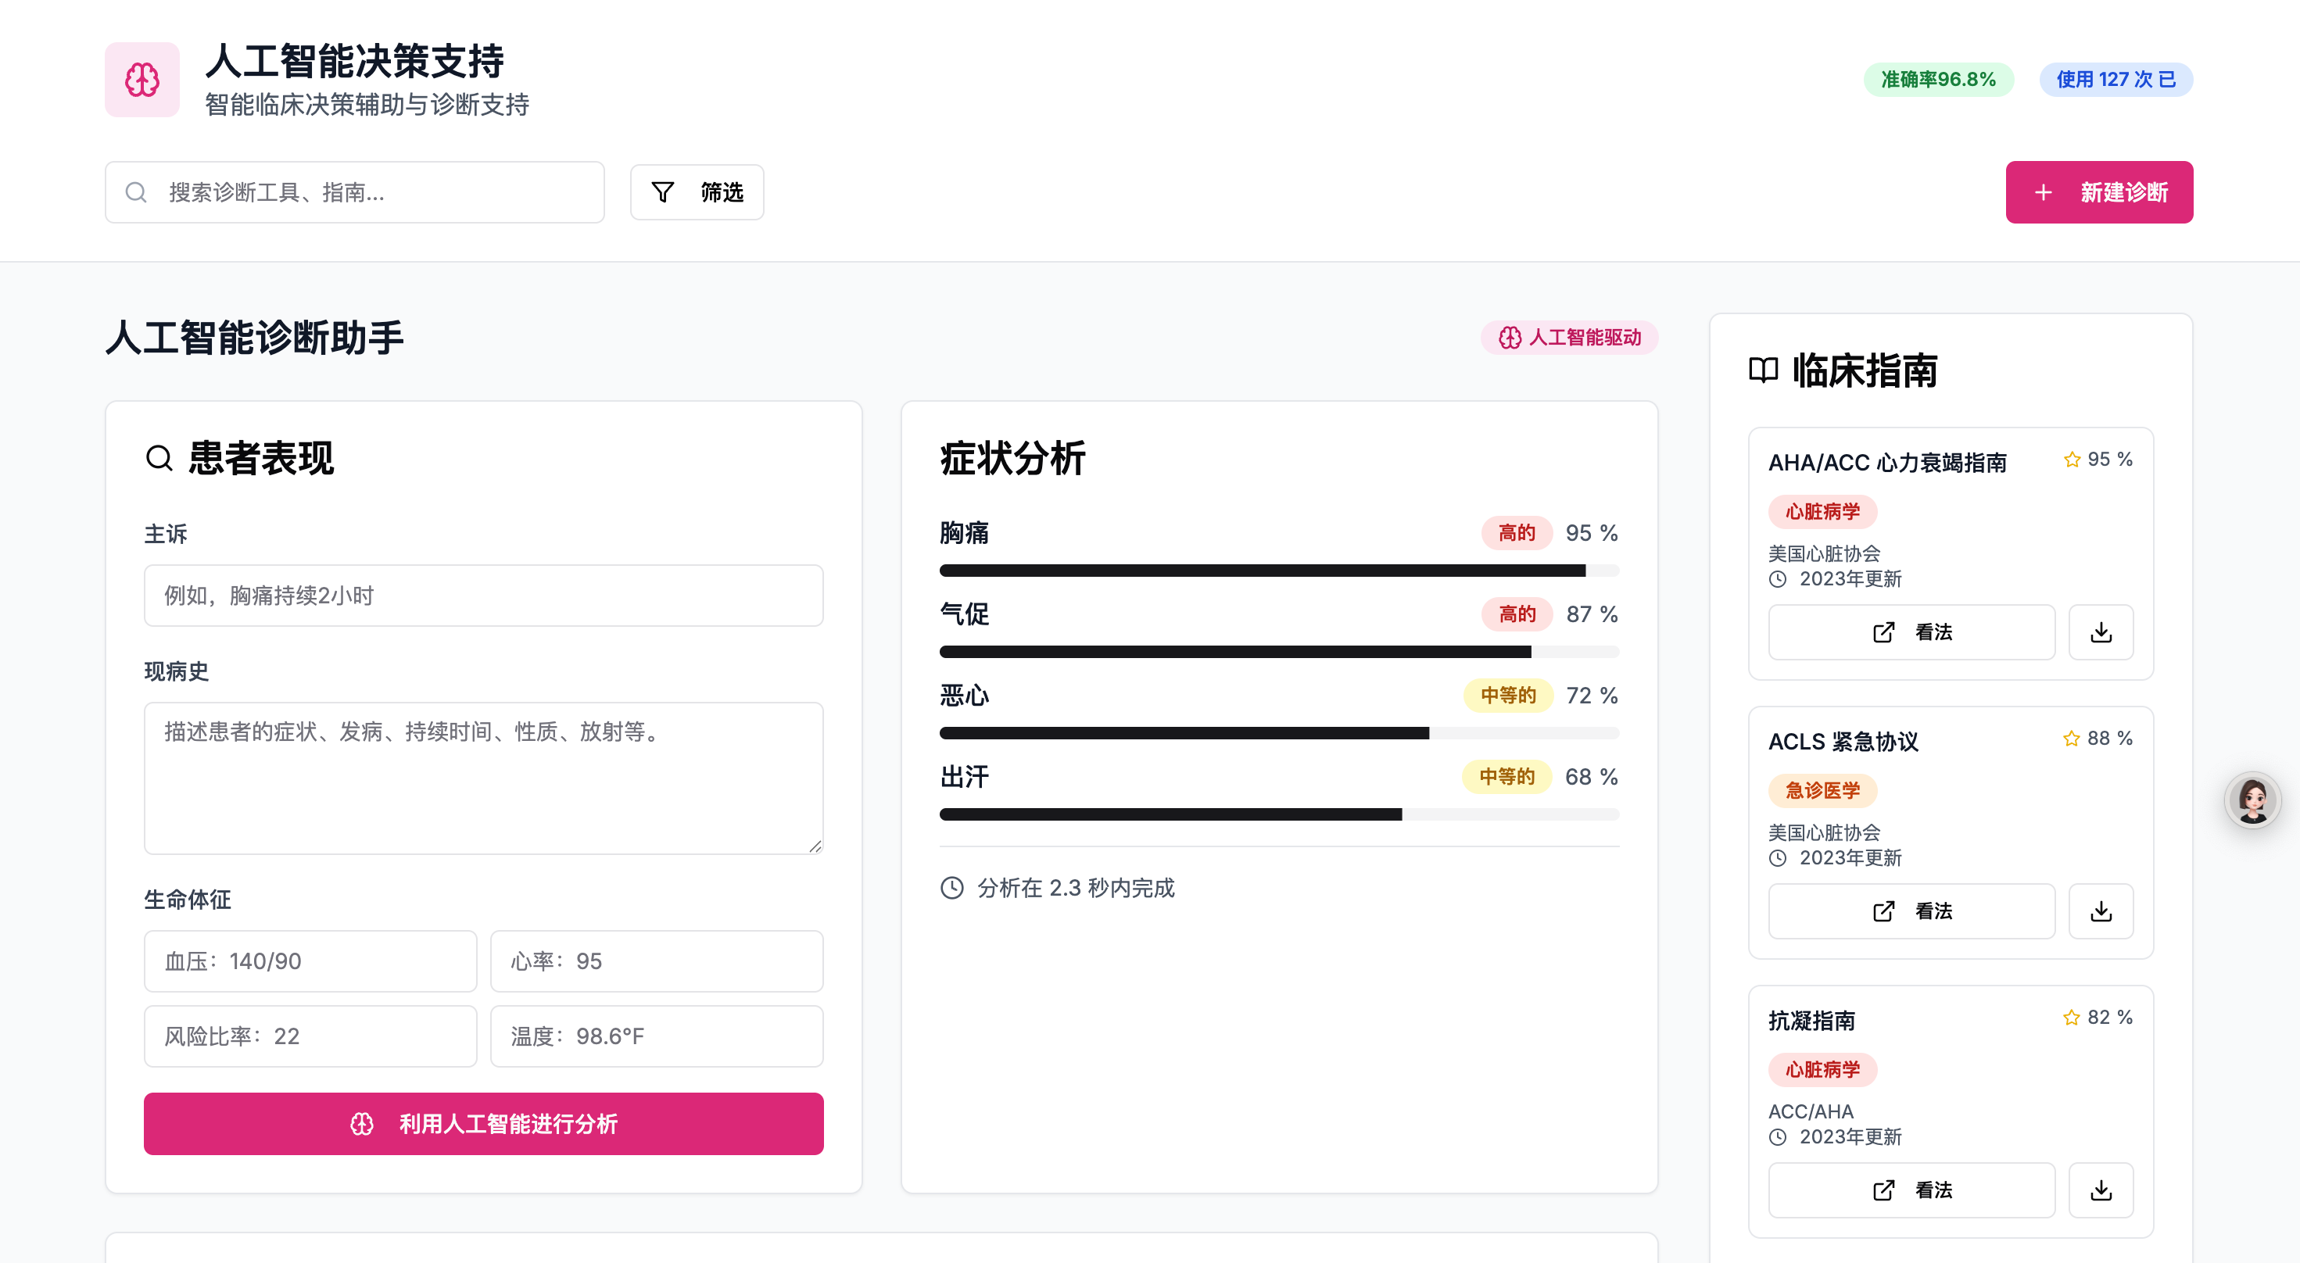Click the book icon beside 临床指南
Viewport: 2300px width, 1263px height.
(1762, 370)
